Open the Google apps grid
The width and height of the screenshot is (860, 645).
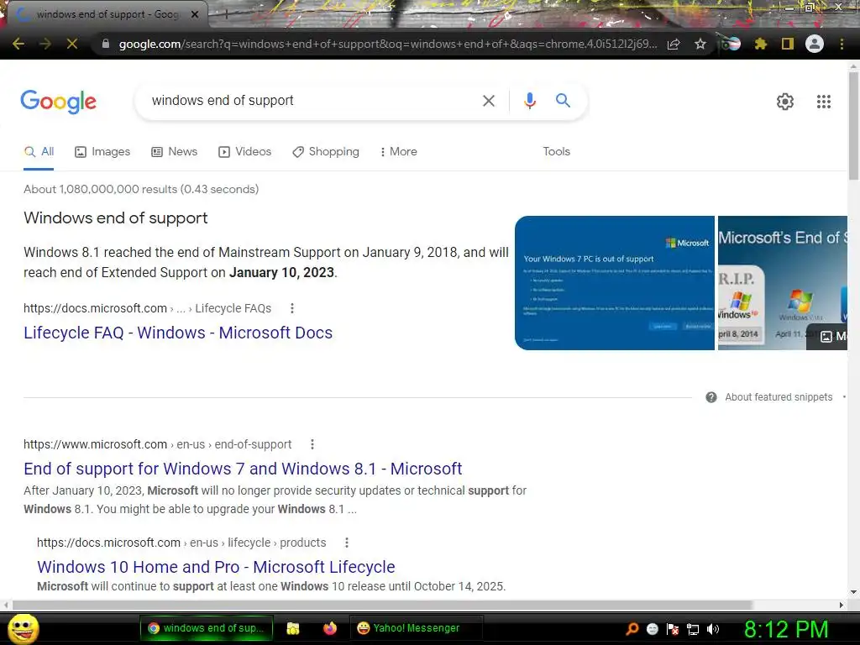(823, 102)
